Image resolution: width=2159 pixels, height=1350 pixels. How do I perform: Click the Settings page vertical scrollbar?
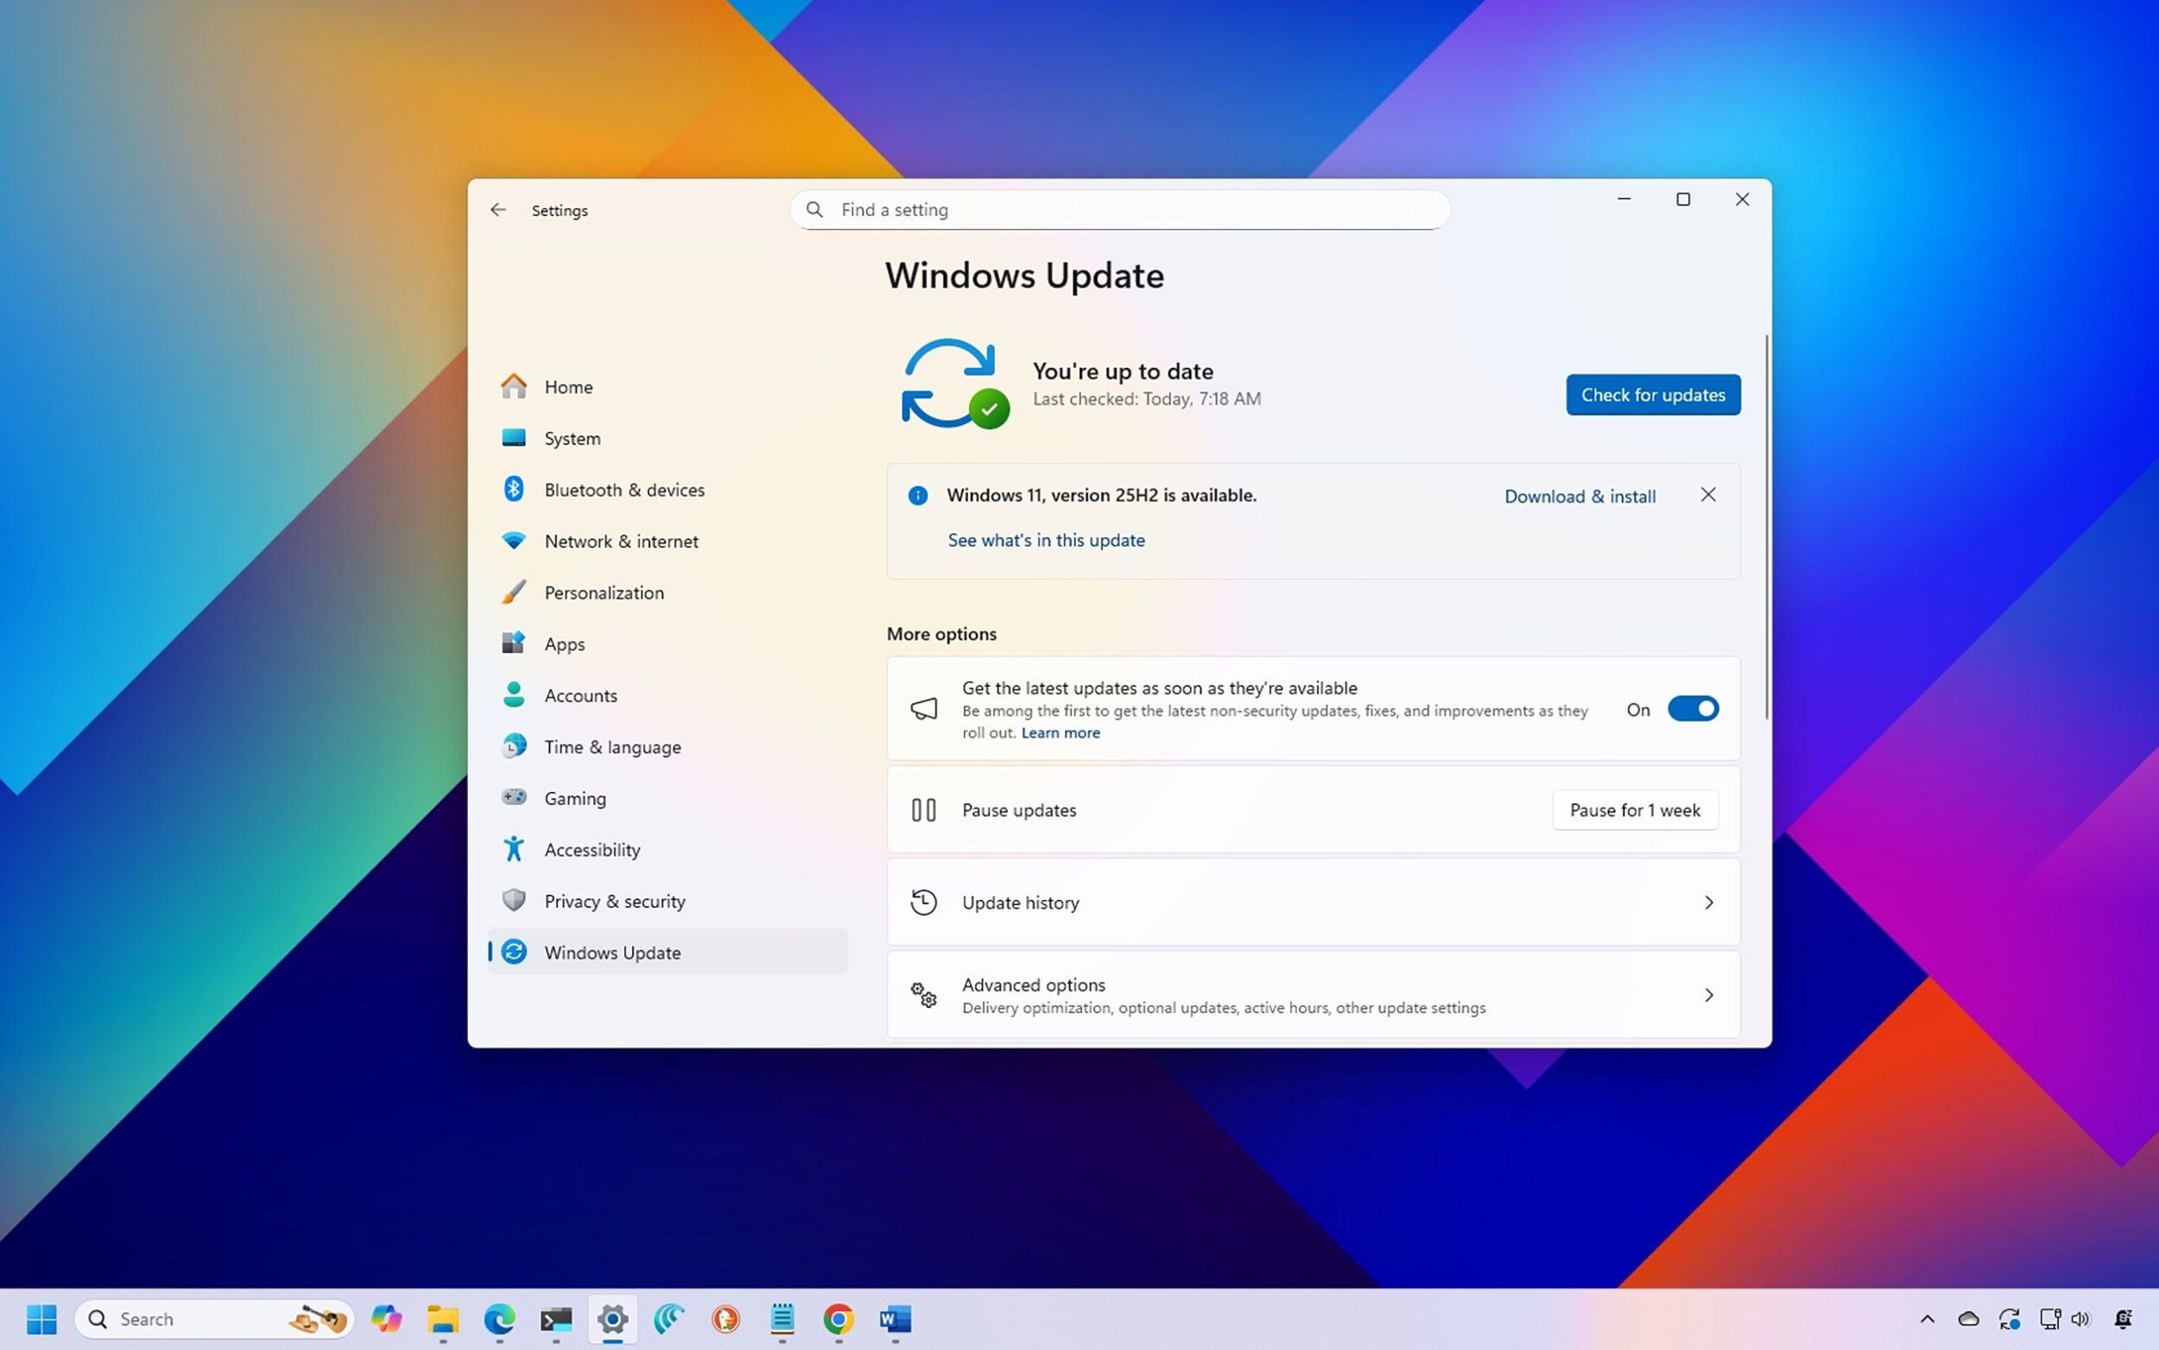coord(1765,527)
